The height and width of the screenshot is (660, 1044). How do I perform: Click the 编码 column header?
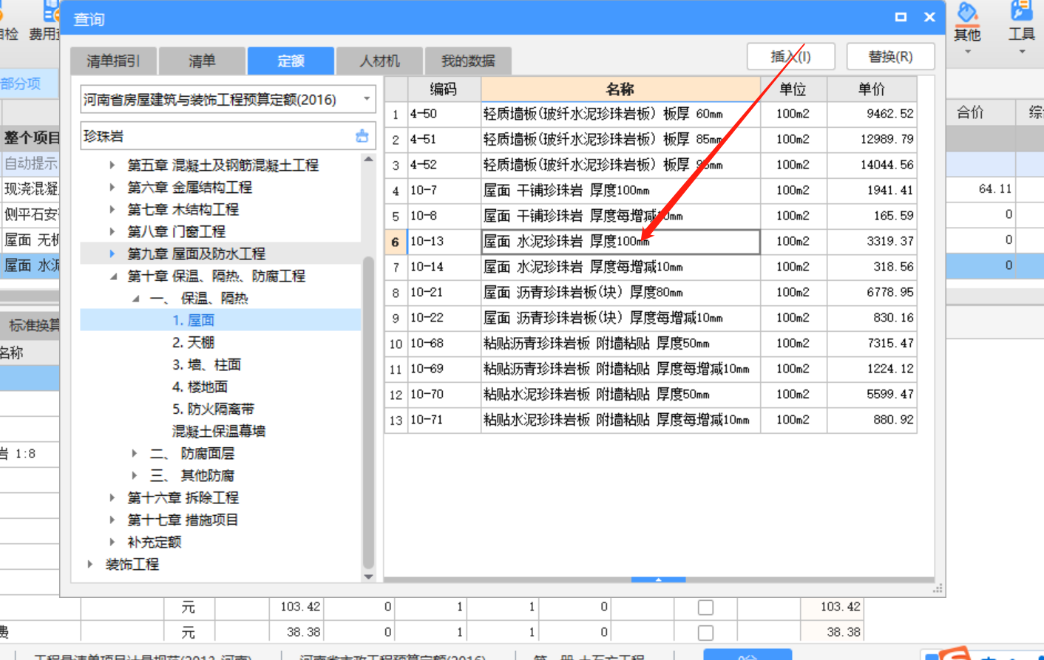coord(443,89)
